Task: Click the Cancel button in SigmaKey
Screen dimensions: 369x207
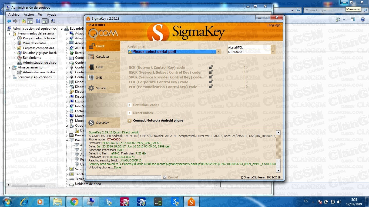Action: (170, 177)
